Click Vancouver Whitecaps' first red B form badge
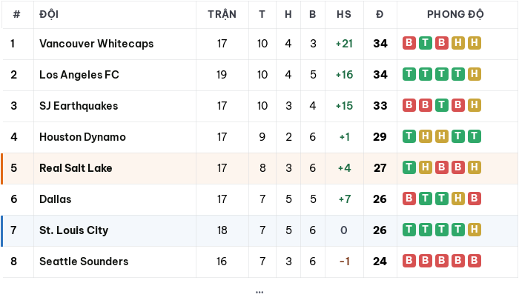Viewport: 519px width, 303px height. point(409,43)
